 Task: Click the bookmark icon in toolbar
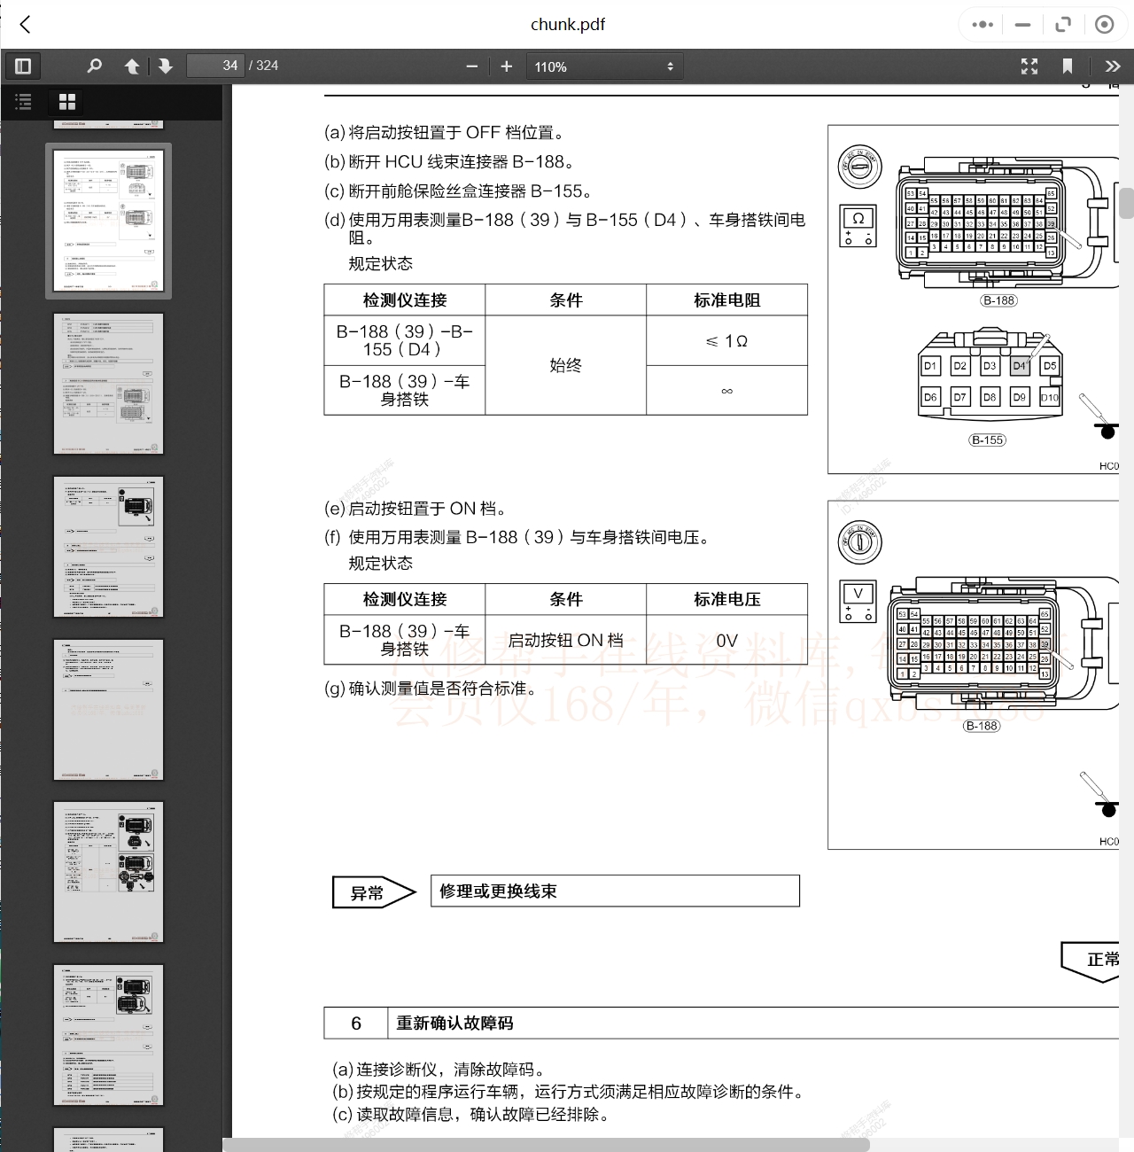click(1068, 66)
